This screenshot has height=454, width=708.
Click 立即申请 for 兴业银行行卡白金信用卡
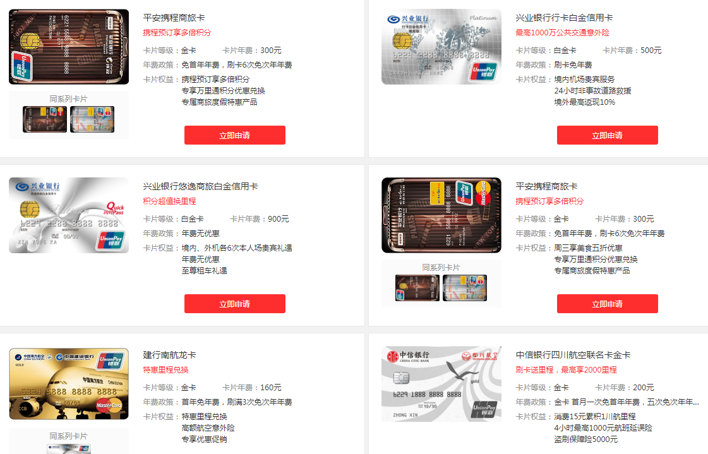[x=607, y=134]
